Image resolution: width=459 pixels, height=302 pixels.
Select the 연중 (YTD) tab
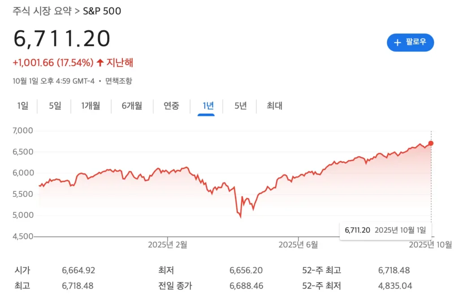pos(171,106)
